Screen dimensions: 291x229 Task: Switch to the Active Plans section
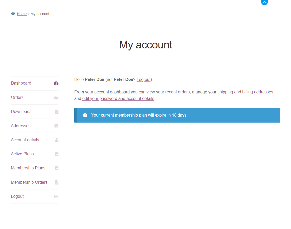tap(22, 154)
